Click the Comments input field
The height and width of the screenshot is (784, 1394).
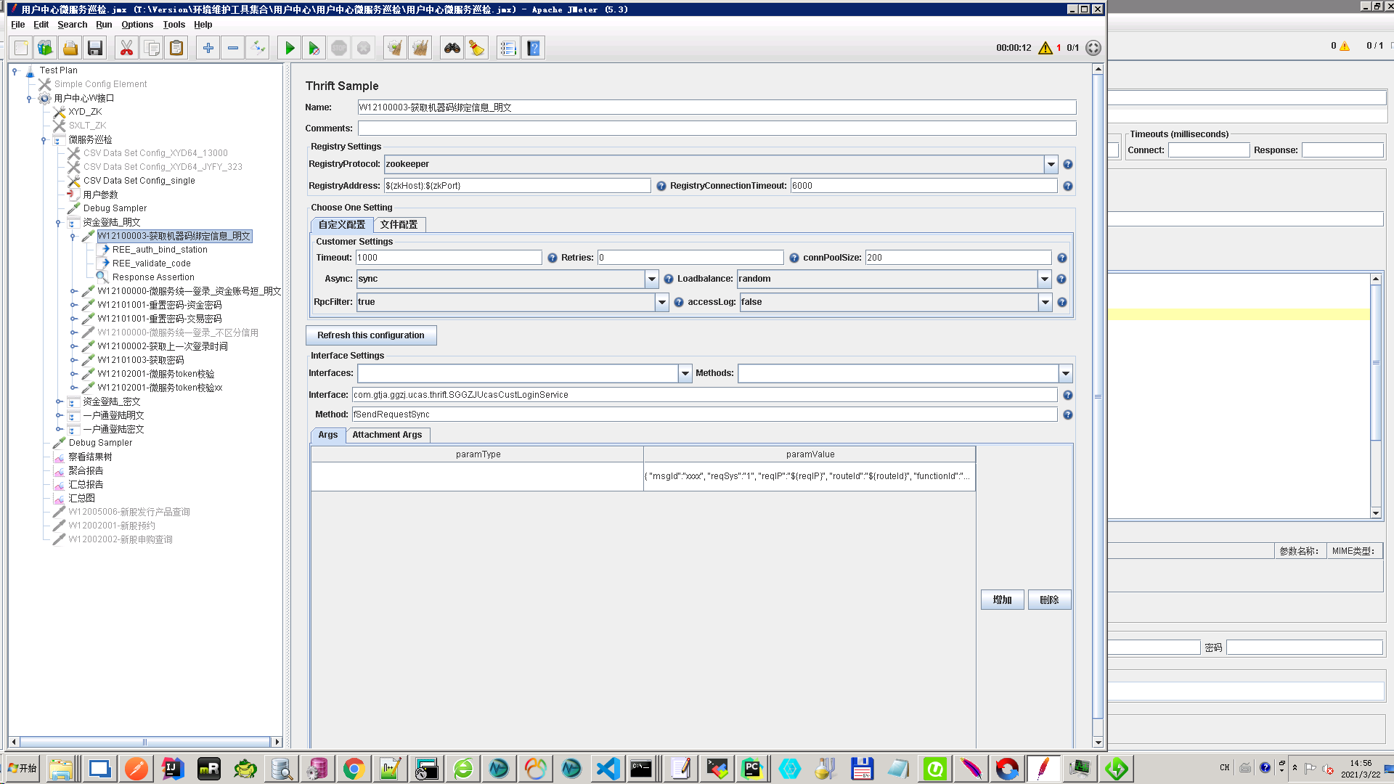pos(716,128)
